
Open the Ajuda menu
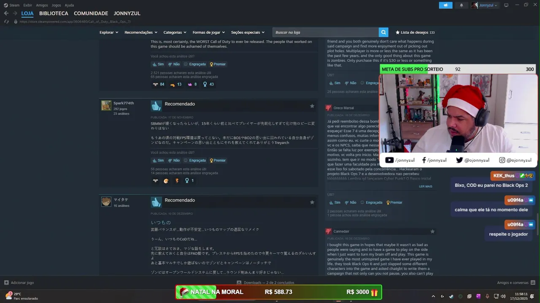(x=69, y=5)
